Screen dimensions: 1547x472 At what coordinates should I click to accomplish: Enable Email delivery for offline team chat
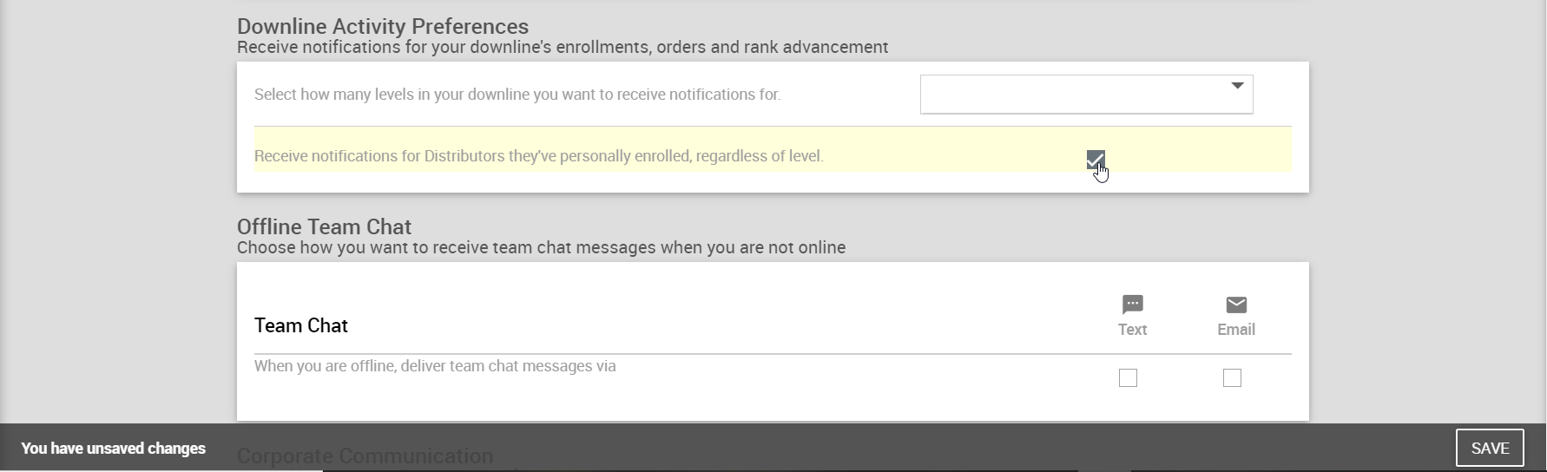tap(1232, 378)
